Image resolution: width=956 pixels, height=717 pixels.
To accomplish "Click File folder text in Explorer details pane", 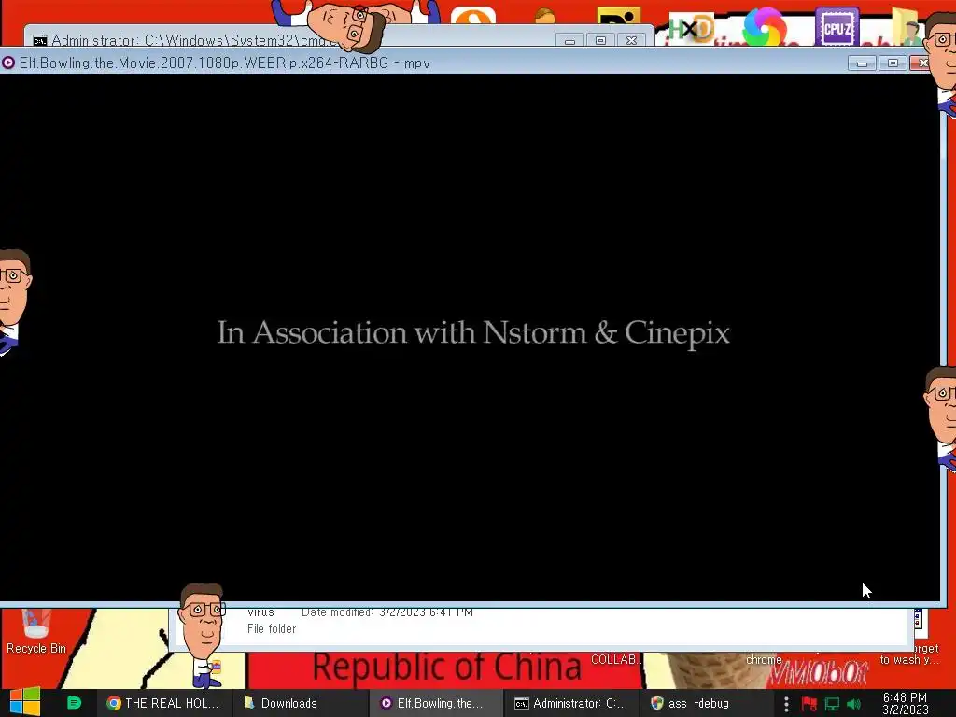I will pos(272,628).
